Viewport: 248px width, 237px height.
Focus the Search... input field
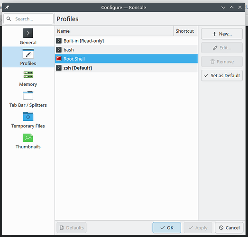coord(28,19)
